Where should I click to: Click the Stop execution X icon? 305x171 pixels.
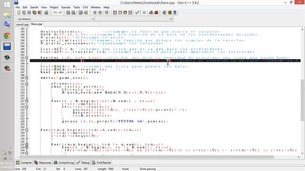click(144, 13)
